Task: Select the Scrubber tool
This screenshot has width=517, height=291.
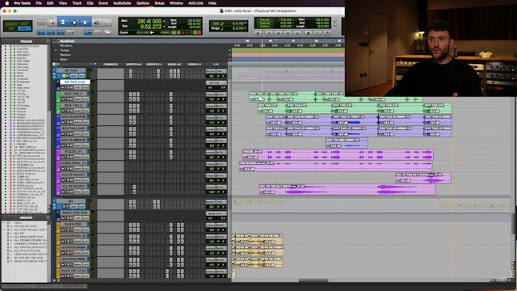Action: click(97, 23)
